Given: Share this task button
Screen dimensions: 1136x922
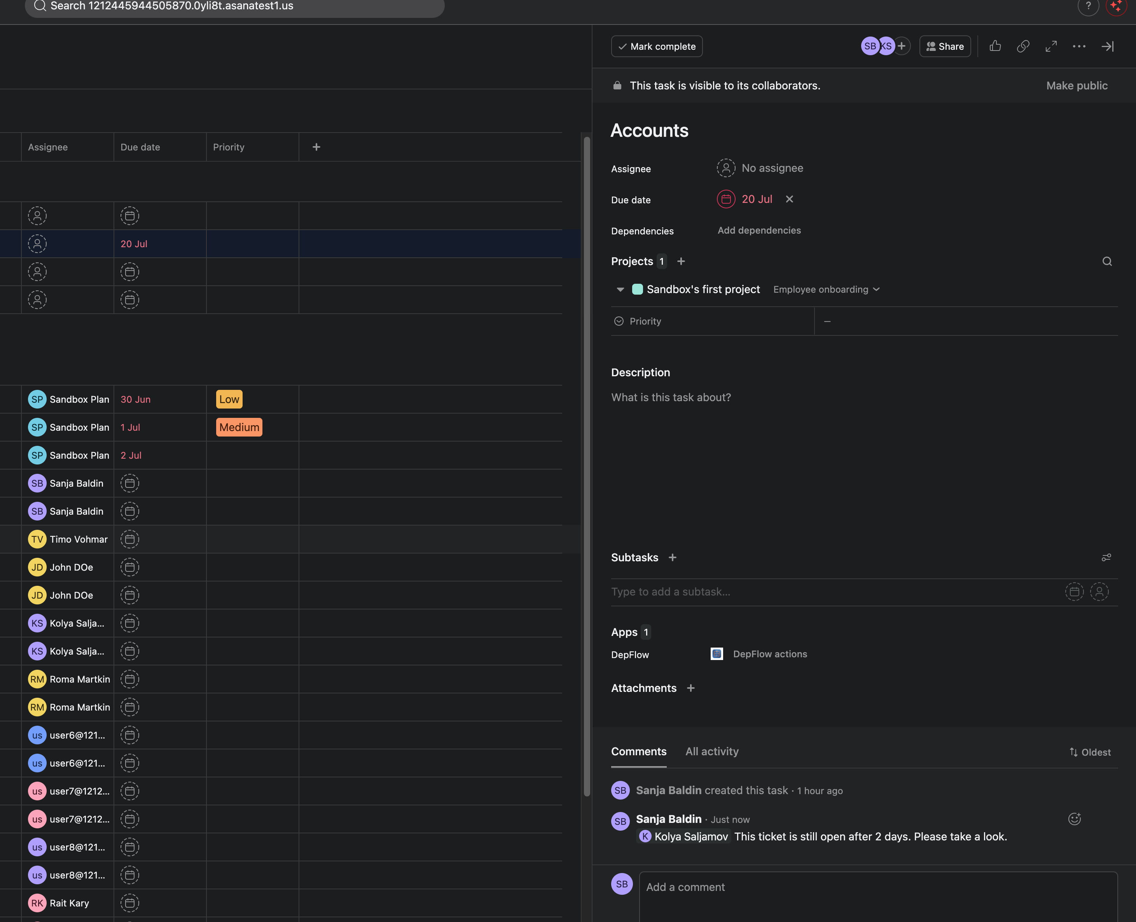Looking at the screenshot, I should click(945, 46).
